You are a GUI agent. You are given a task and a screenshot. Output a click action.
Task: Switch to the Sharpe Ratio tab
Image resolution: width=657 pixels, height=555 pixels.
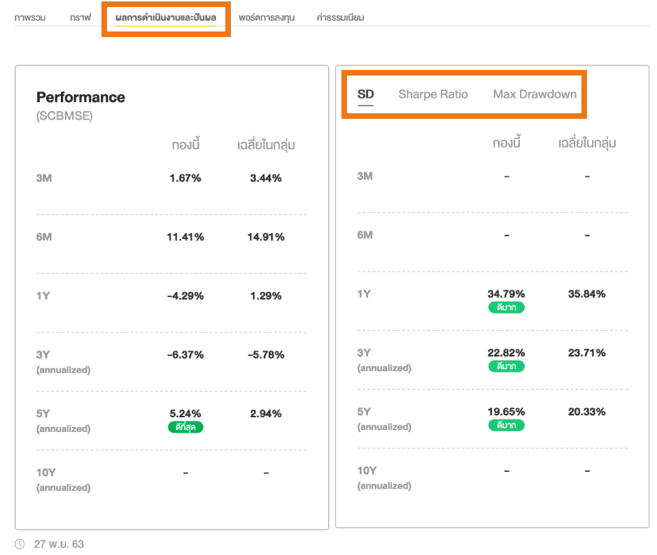point(433,94)
